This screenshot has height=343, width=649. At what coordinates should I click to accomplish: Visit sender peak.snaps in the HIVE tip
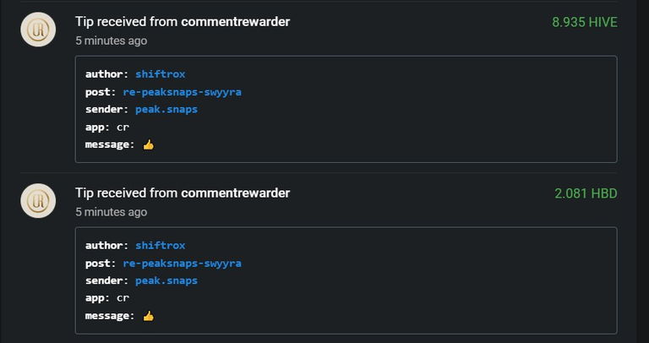tap(166, 109)
